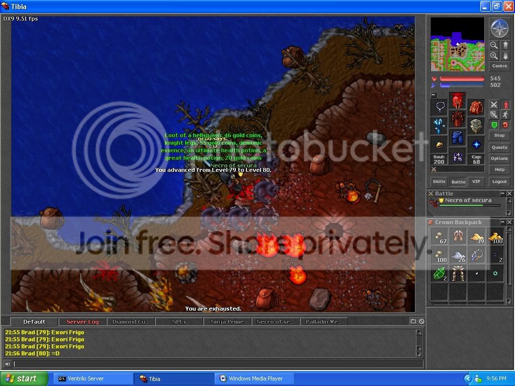Target Necro of secura in Battle list
Viewport: 515px width, 386px height.
pos(466,203)
